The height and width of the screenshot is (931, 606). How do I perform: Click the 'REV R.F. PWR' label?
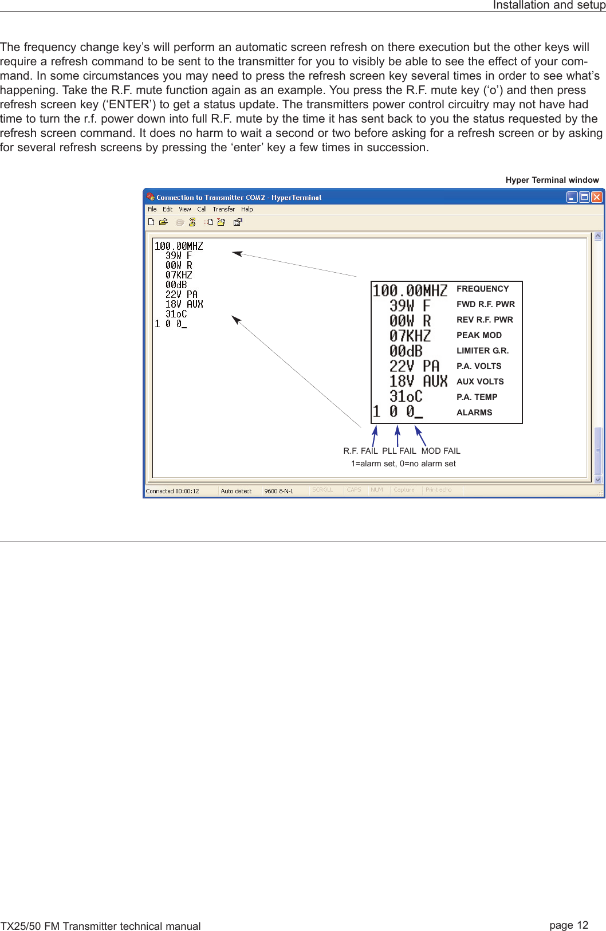[x=485, y=320]
